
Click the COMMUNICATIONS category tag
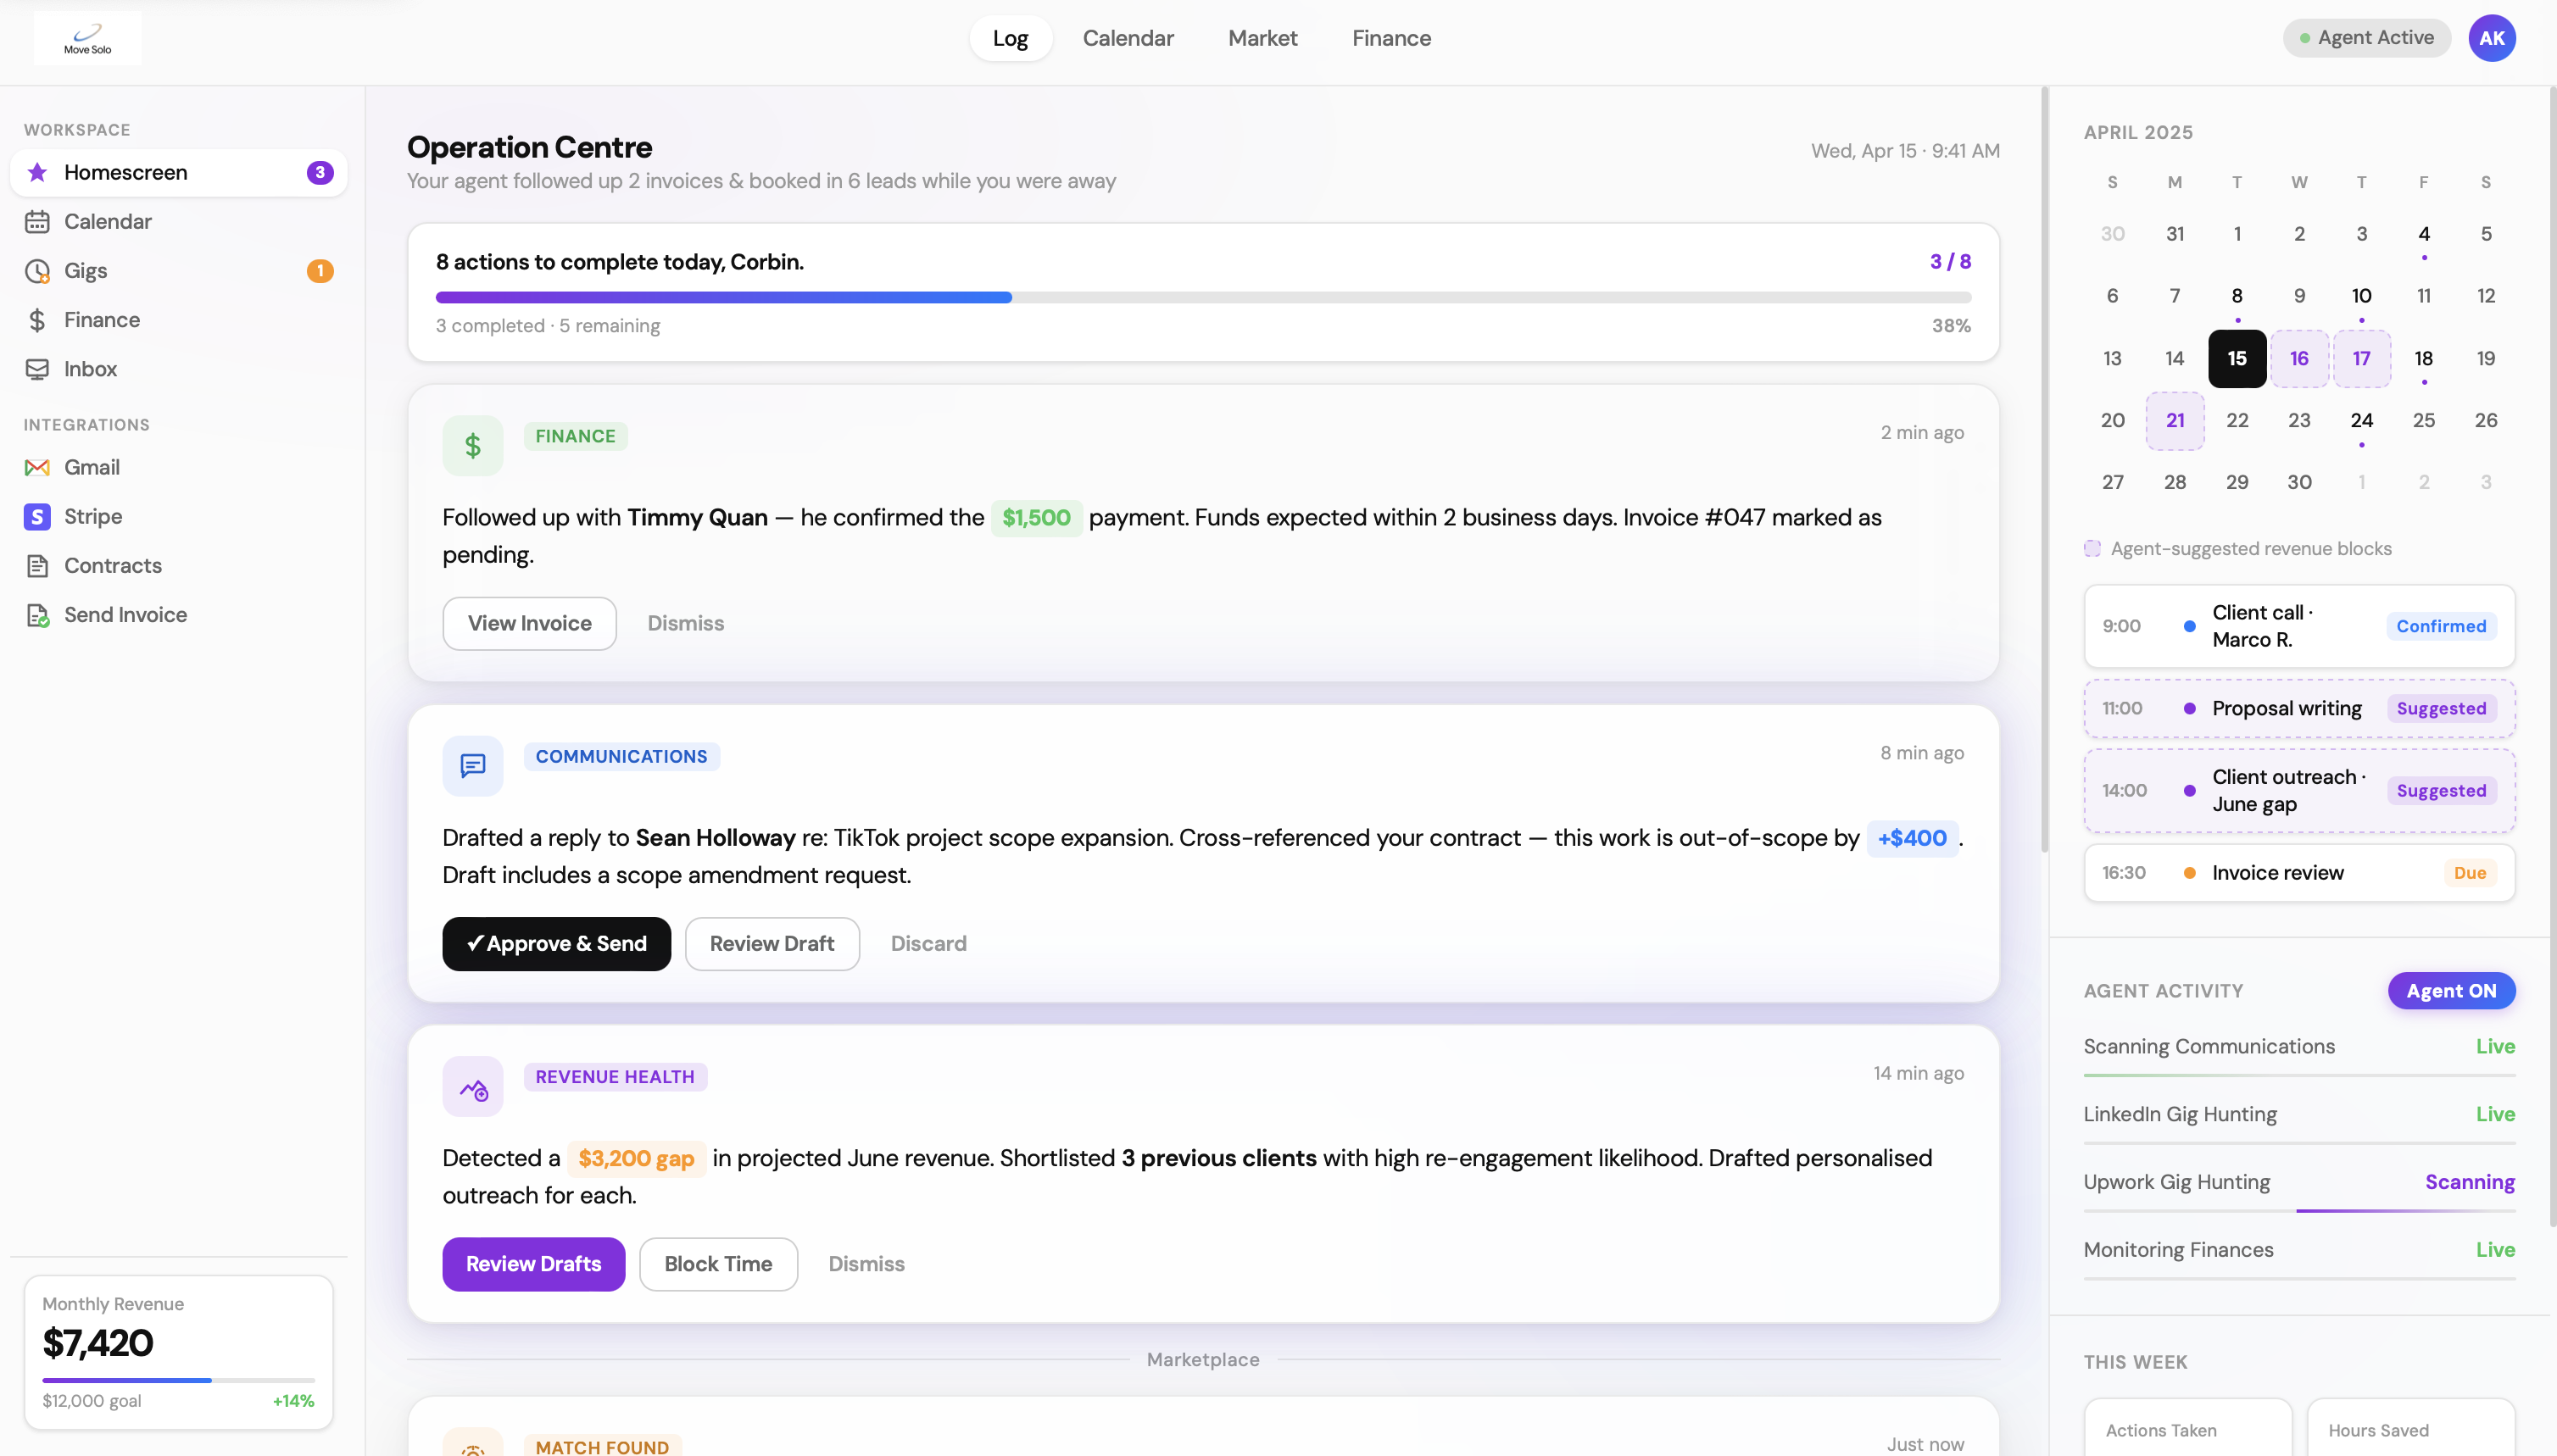click(x=621, y=757)
